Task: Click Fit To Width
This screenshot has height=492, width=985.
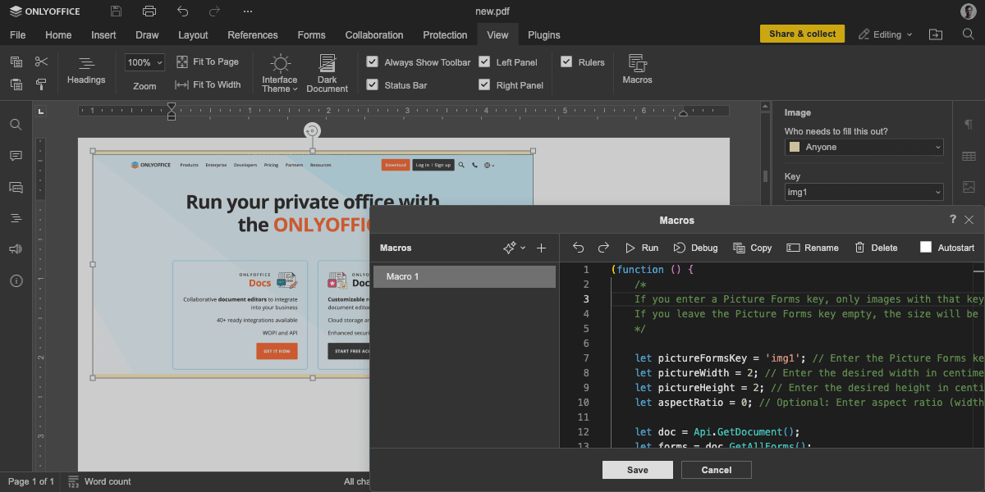Action: [x=208, y=84]
